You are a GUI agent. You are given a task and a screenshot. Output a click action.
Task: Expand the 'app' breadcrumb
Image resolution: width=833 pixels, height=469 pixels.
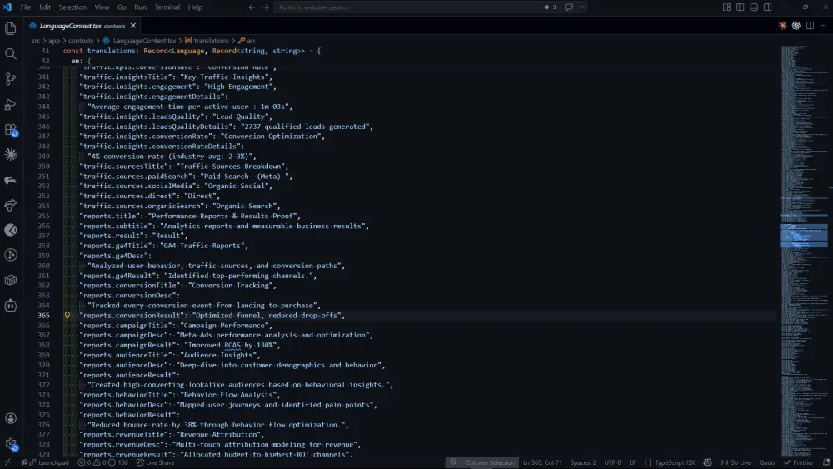pos(54,40)
